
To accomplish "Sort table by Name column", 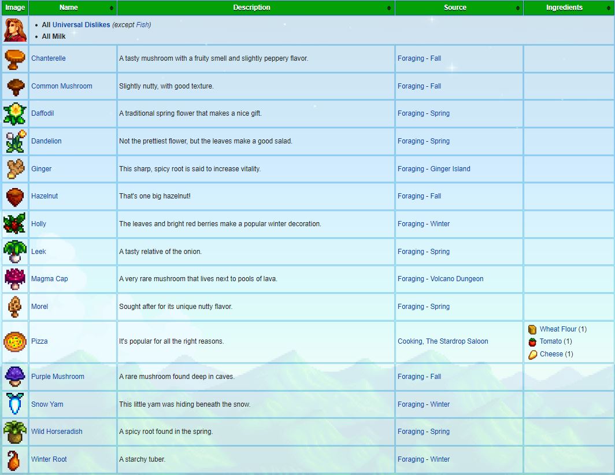I will point(73,8).
